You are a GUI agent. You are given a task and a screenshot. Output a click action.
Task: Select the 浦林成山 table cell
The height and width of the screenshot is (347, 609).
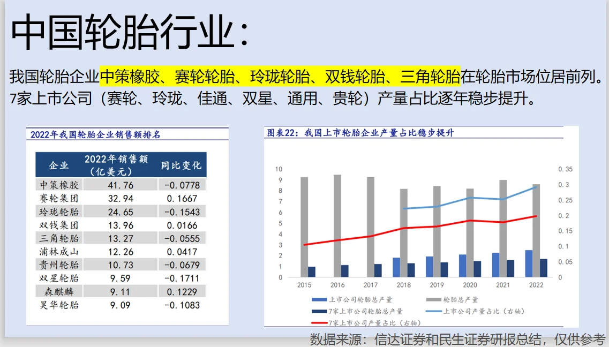pyautogui.click(x=59, y=252)
